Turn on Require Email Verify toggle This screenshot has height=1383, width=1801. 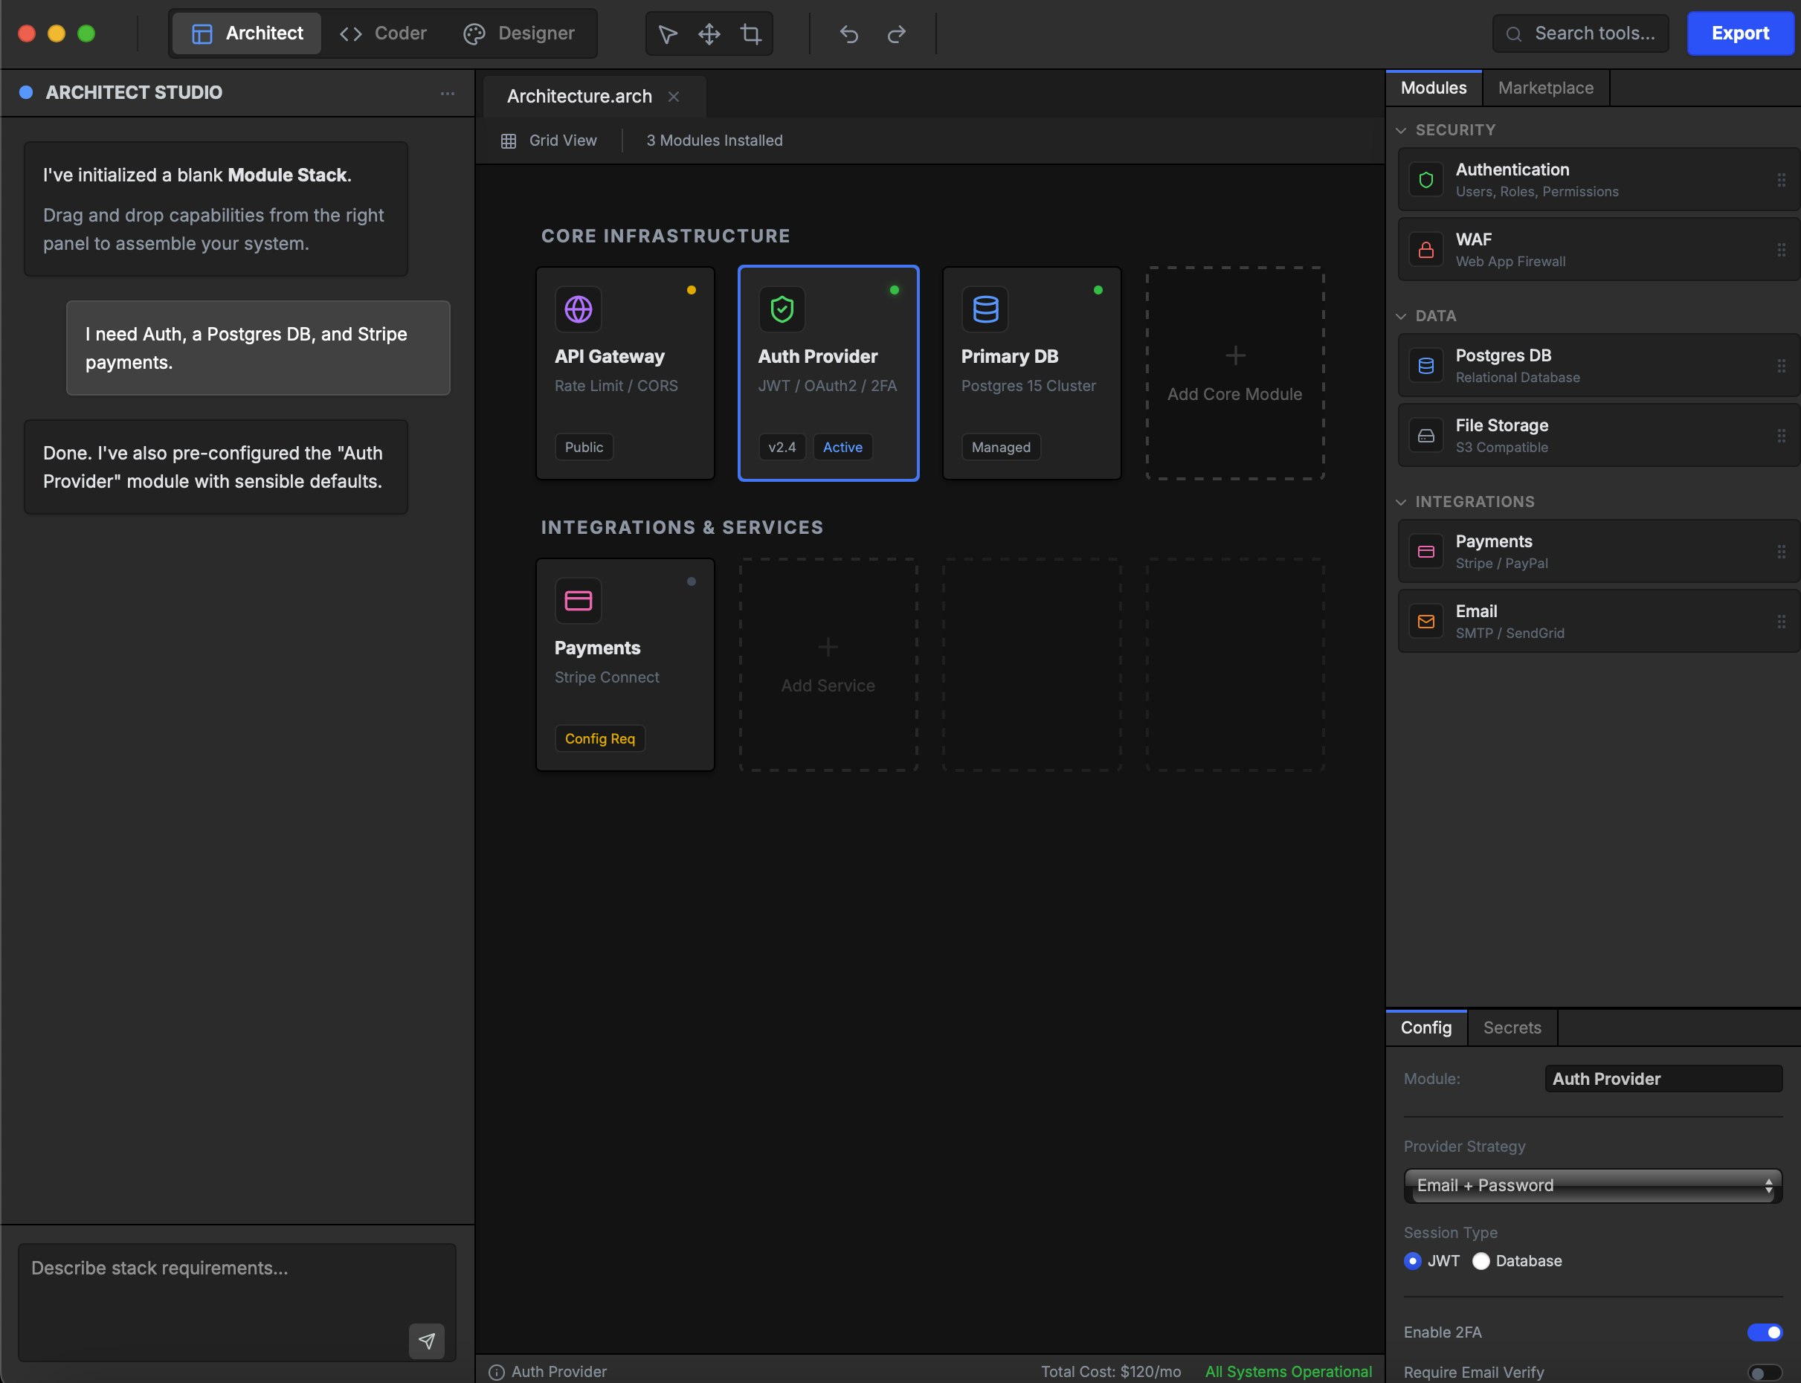click(x=1764, y=1373)
